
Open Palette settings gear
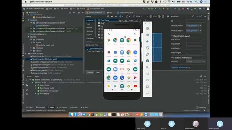pyautogui.click(x=112, y=17)
